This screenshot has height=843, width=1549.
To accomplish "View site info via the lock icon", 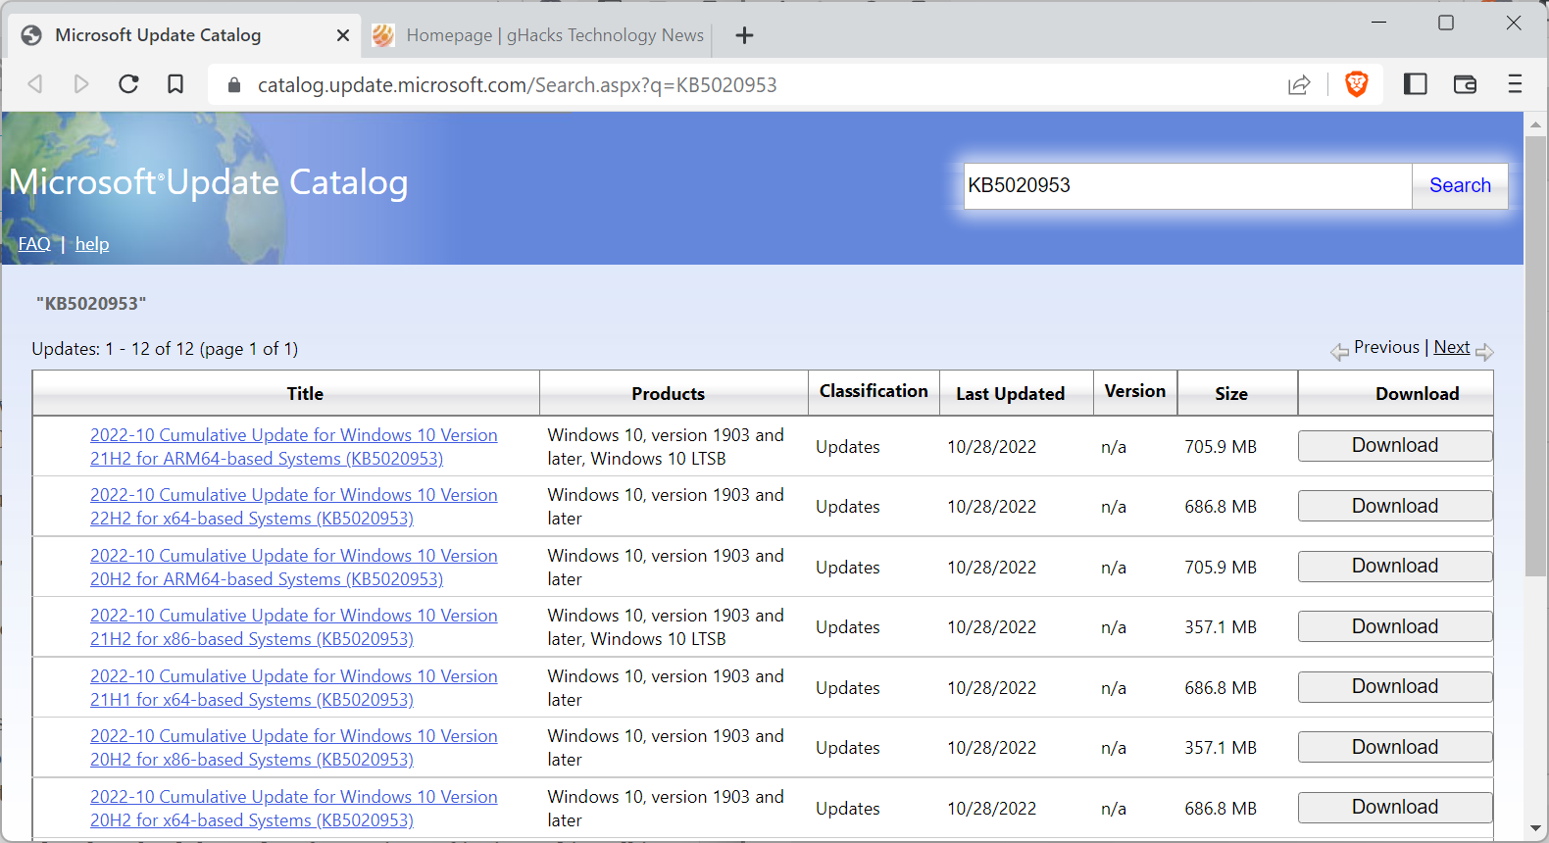I will click(233, 85).
